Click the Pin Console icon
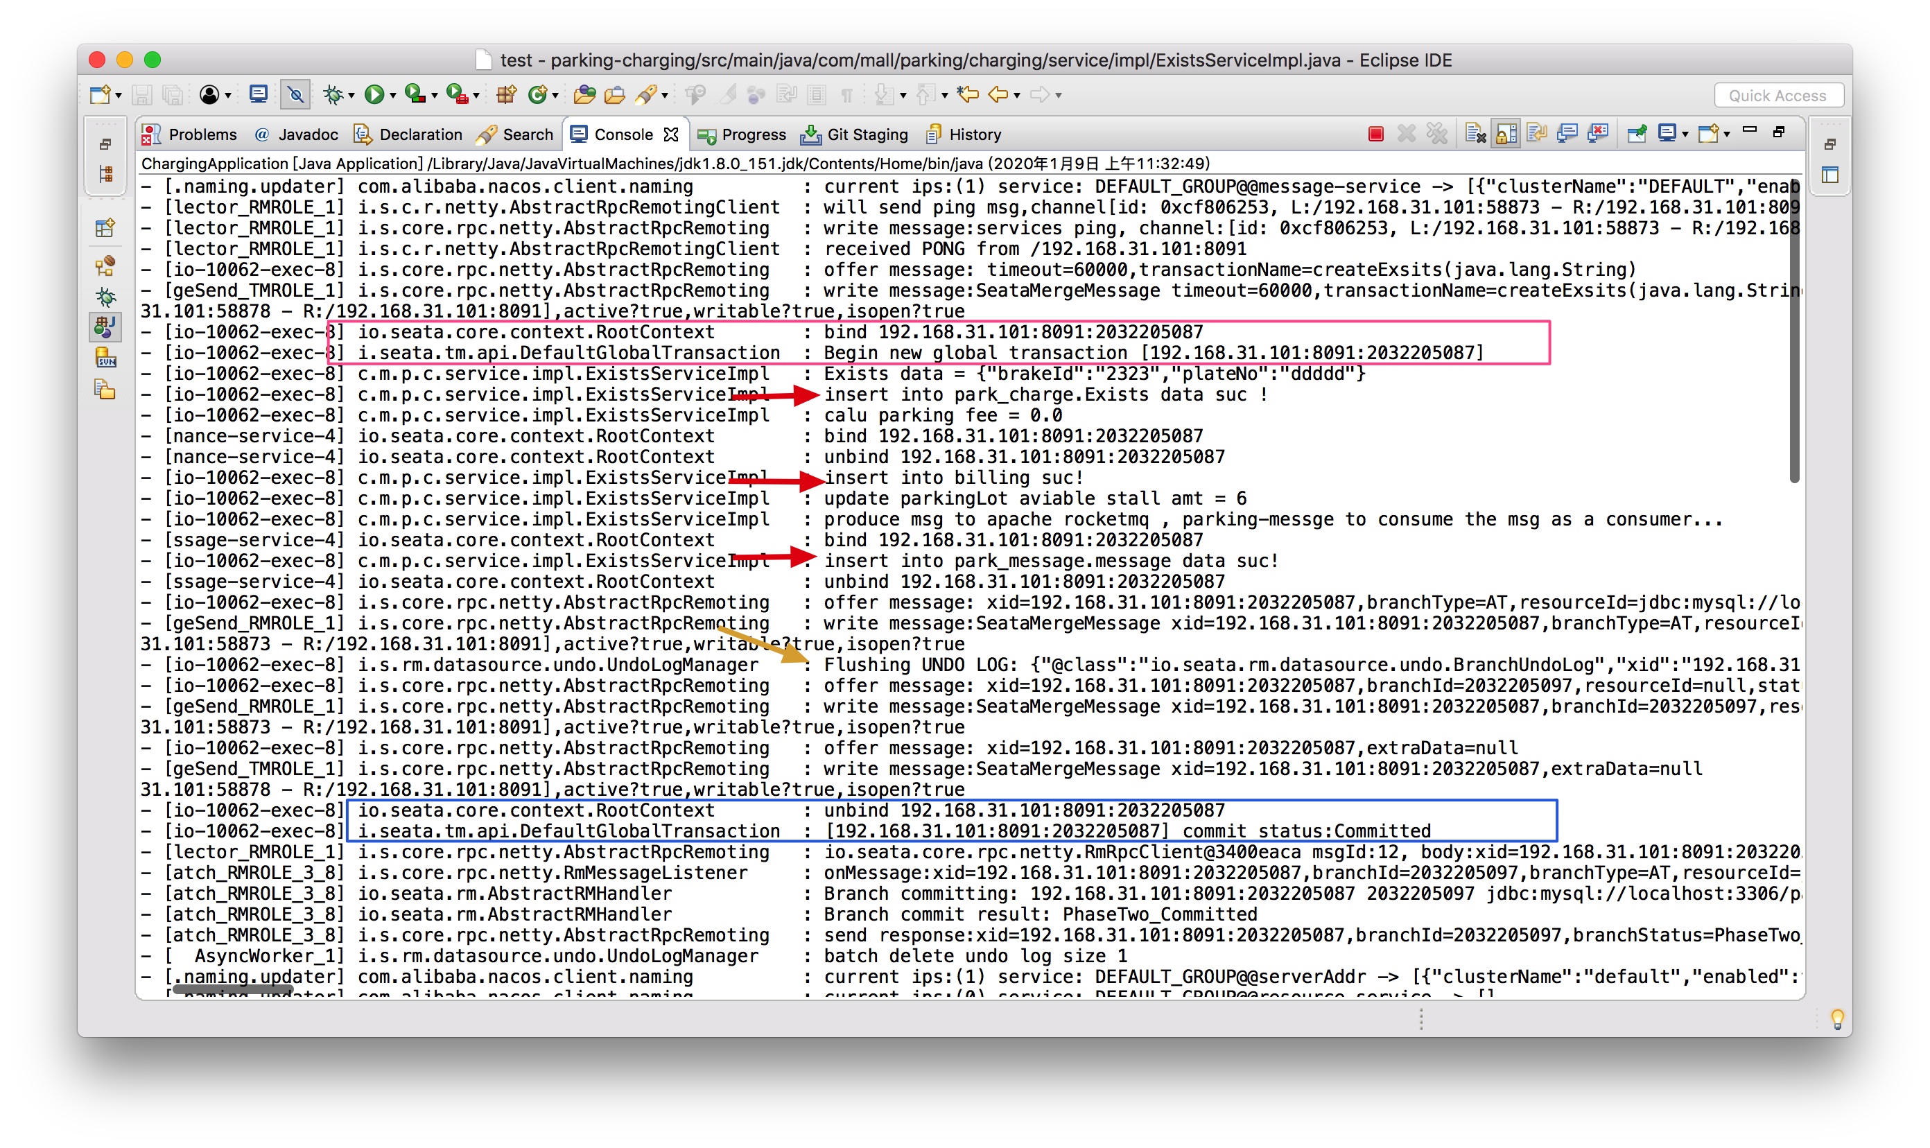1930x1148 pixels. click(1636, 134)
